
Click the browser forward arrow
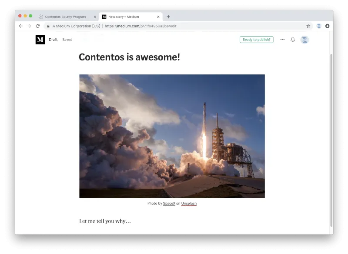point(29,26)
